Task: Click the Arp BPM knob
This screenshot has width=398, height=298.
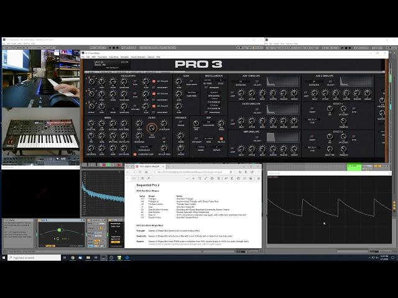Action: point(196,124)
